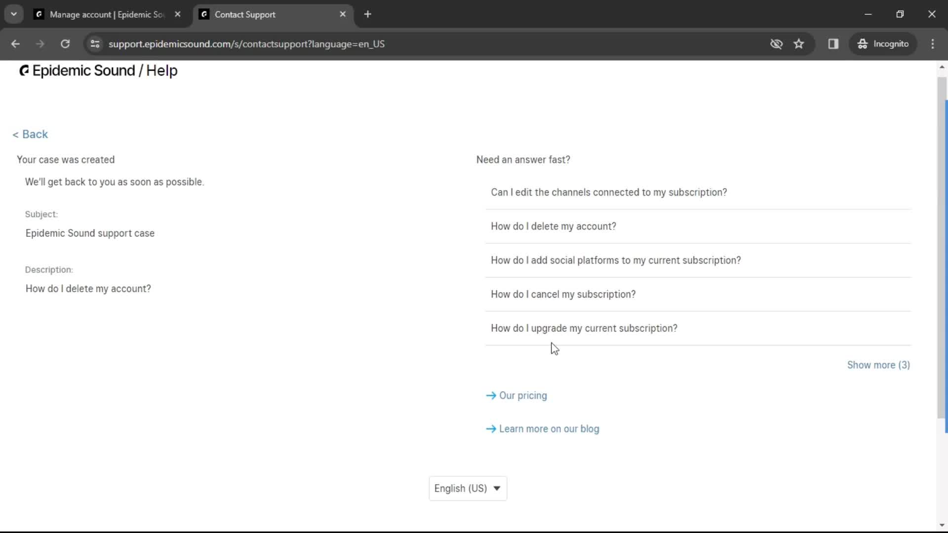The width and height of the screenshot is (948, 533).
Task: Expand 'Can I edit the channels connected'
Action: coord(609,192)
